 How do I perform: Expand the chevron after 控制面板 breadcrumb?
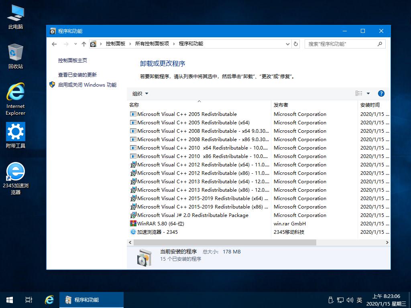pyautogui.click(x=130, y=44)
